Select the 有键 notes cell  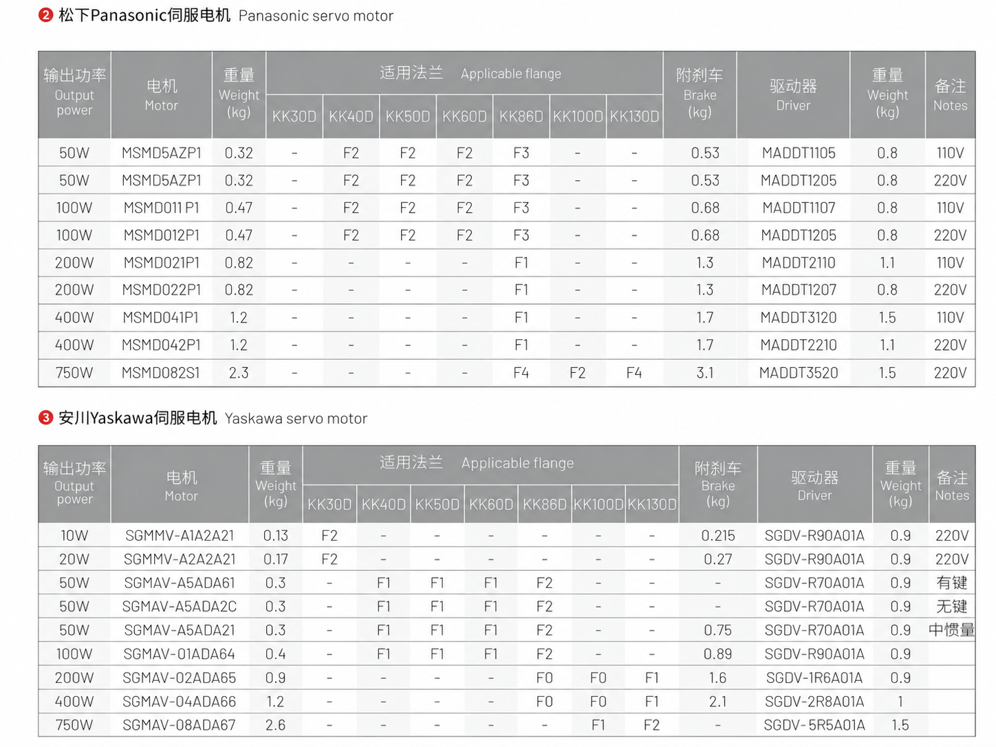click(952, 583)
